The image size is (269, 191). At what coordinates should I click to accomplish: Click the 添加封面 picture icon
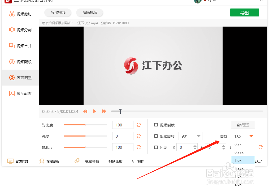(12, 94)
